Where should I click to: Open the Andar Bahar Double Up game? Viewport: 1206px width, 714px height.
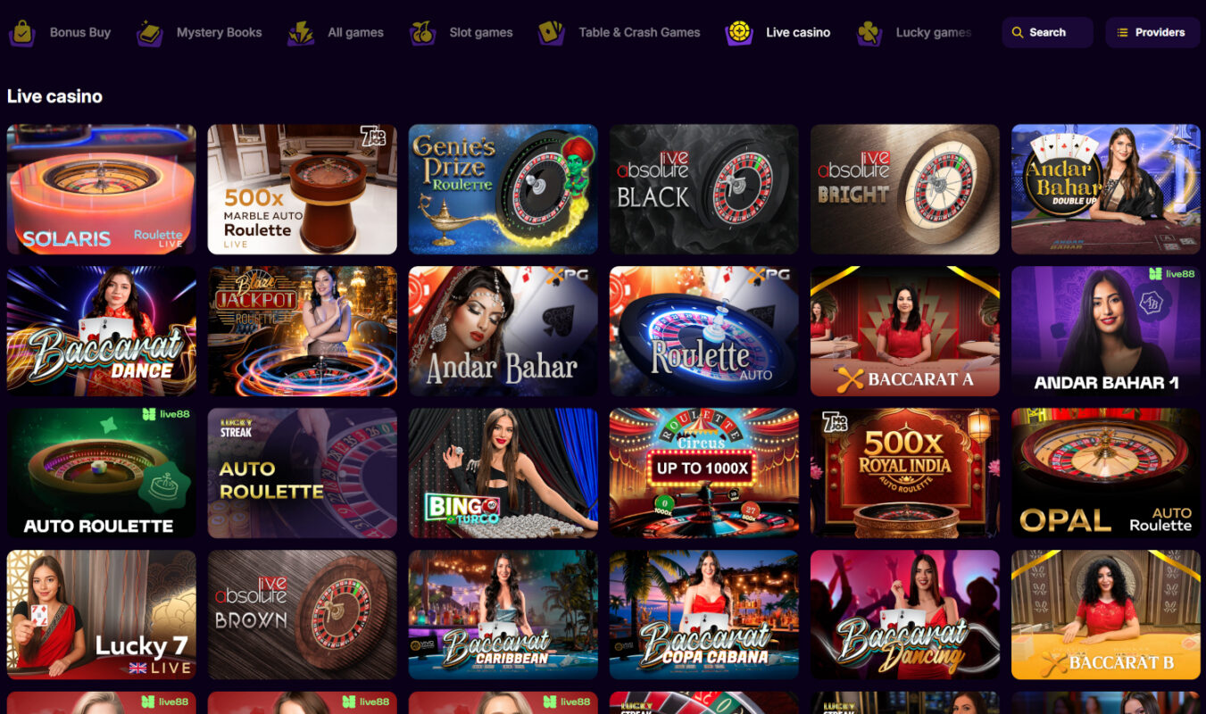pyautogui.click(x=1105, y=189)
